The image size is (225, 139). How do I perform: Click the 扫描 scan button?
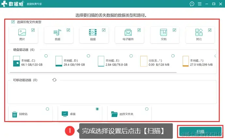pos(200,131)
